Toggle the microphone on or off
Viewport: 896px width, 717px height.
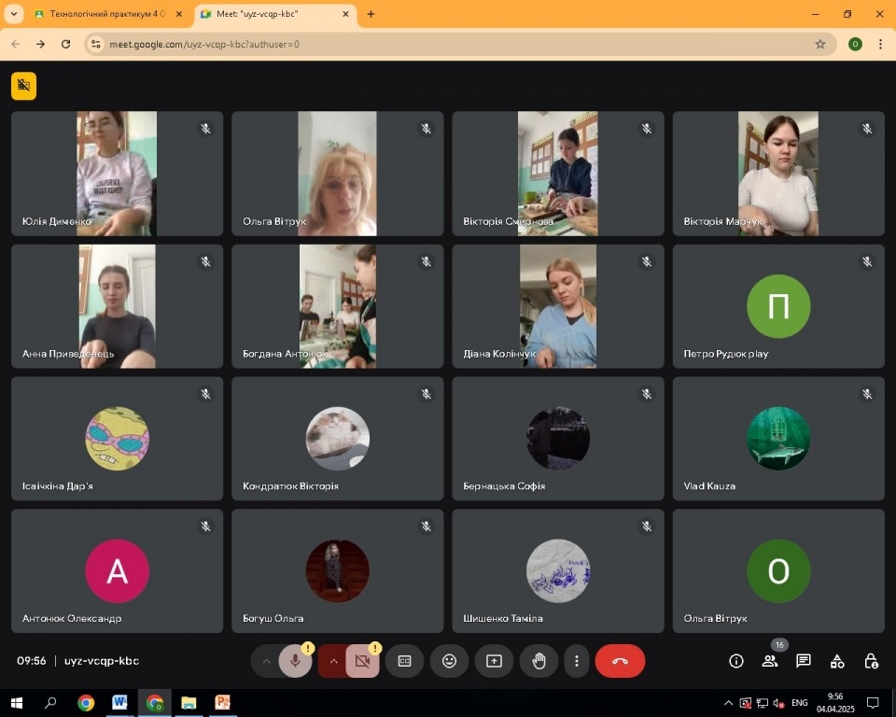point(295,661)
